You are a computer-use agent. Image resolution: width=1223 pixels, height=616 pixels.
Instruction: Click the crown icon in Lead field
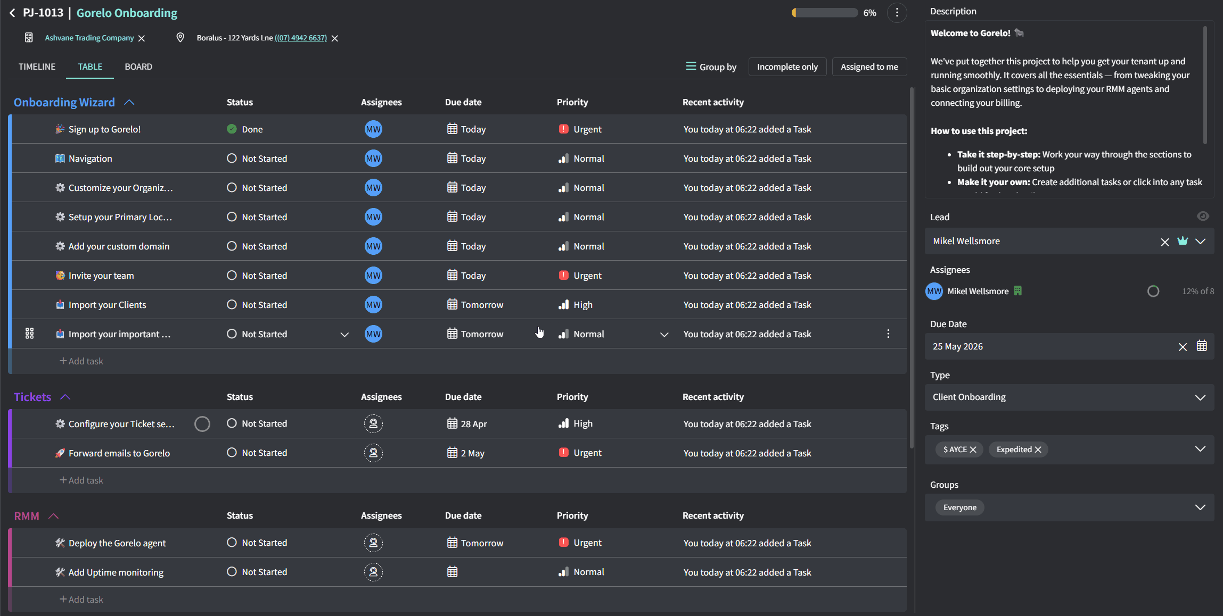click(x=1183, y=241)
